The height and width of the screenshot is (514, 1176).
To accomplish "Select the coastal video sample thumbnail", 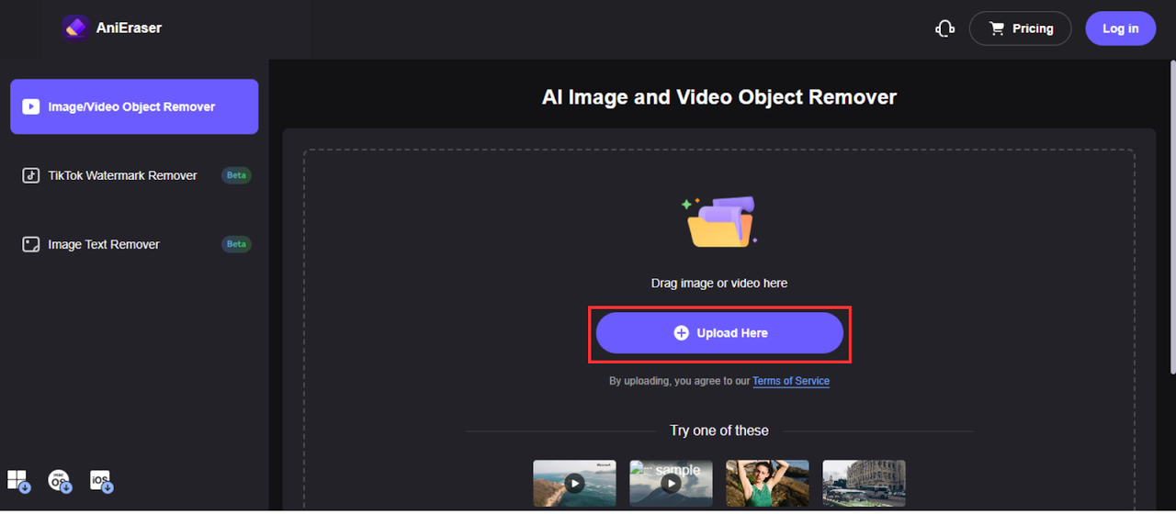I will 574,483.
